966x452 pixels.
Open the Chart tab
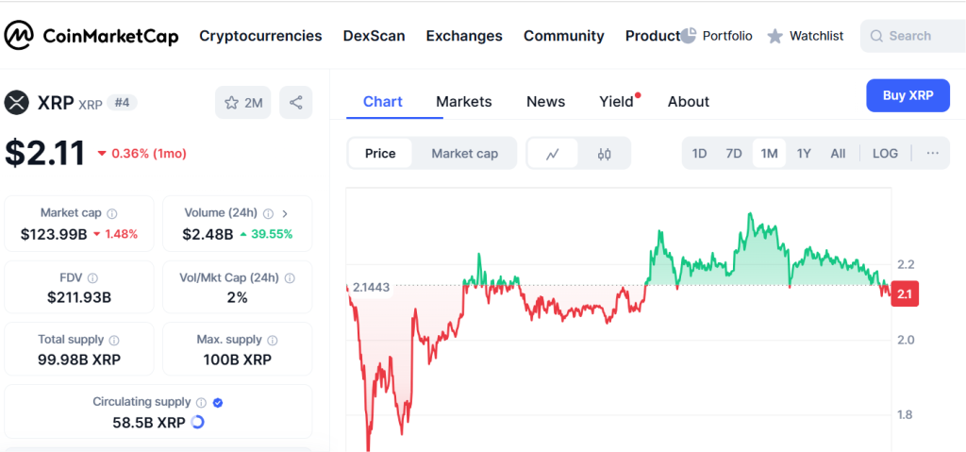(x=383, y=102)
